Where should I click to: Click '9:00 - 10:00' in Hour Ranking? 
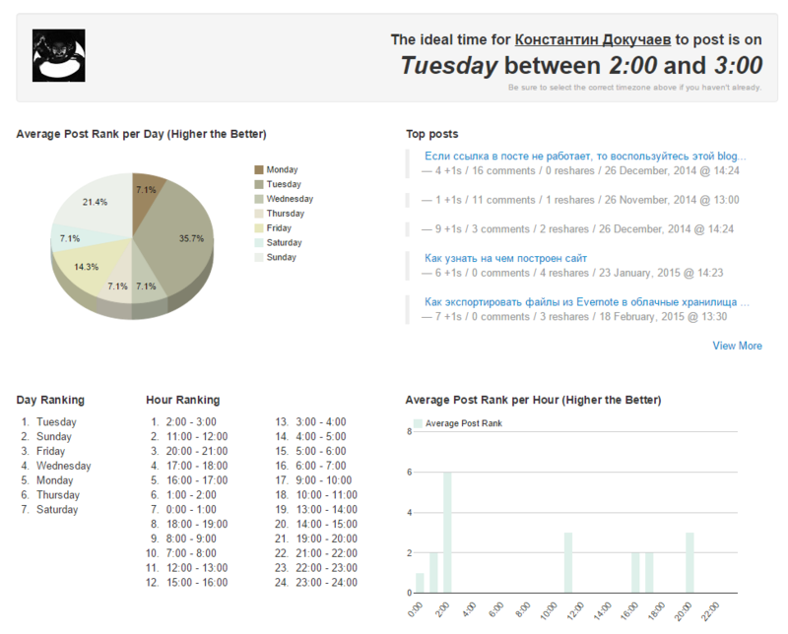[324, 480]
